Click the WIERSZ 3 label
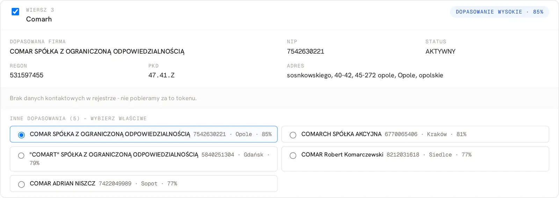Screen dimensions: 559x198 40,10
